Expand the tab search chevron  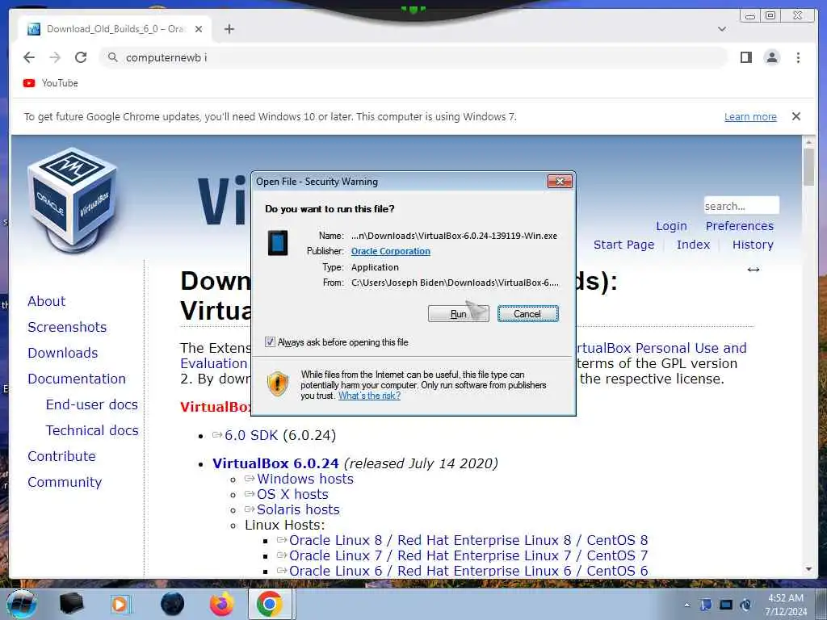pos(722,29)
